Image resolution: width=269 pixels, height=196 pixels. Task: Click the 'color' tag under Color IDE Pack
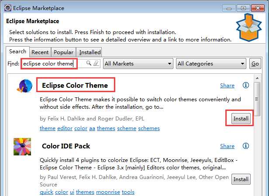pos(62,192)
